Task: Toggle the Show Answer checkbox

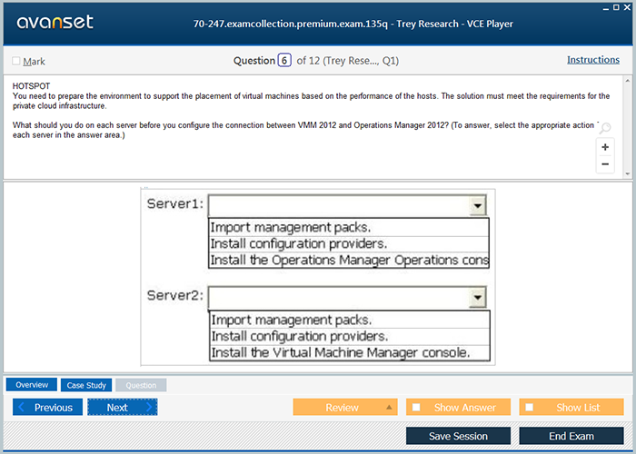Action: pos(416,408)
